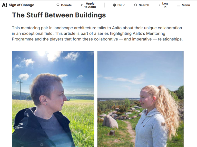Open photo of short-haired person in field

[53, 99]
